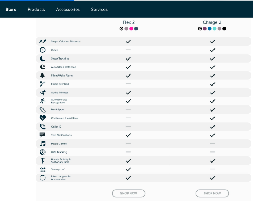Click the running figure Active Minutes icon
This screenshot has width=253, height=201.
click(x=43, y=92)
